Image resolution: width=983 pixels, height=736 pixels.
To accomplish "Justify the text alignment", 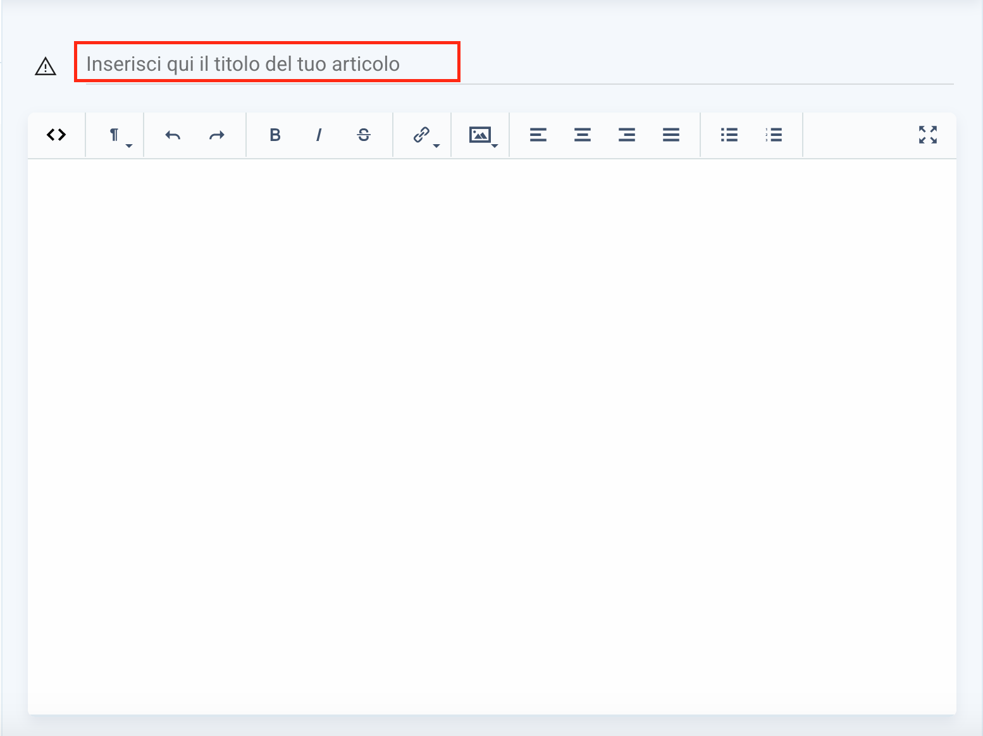I will tap(671, 135).
